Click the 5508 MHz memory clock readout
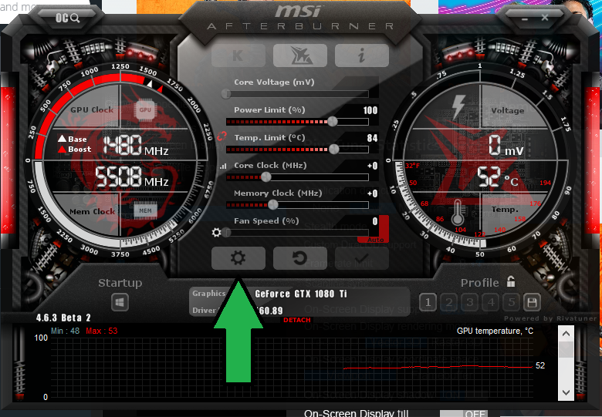 (x=132, y=177)
